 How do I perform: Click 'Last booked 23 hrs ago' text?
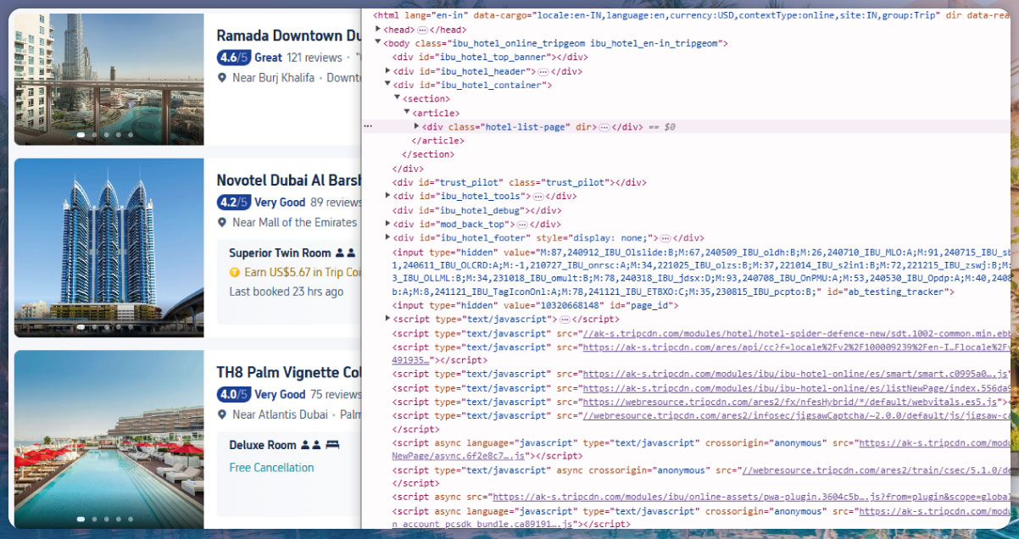click(x=287, y=292)
